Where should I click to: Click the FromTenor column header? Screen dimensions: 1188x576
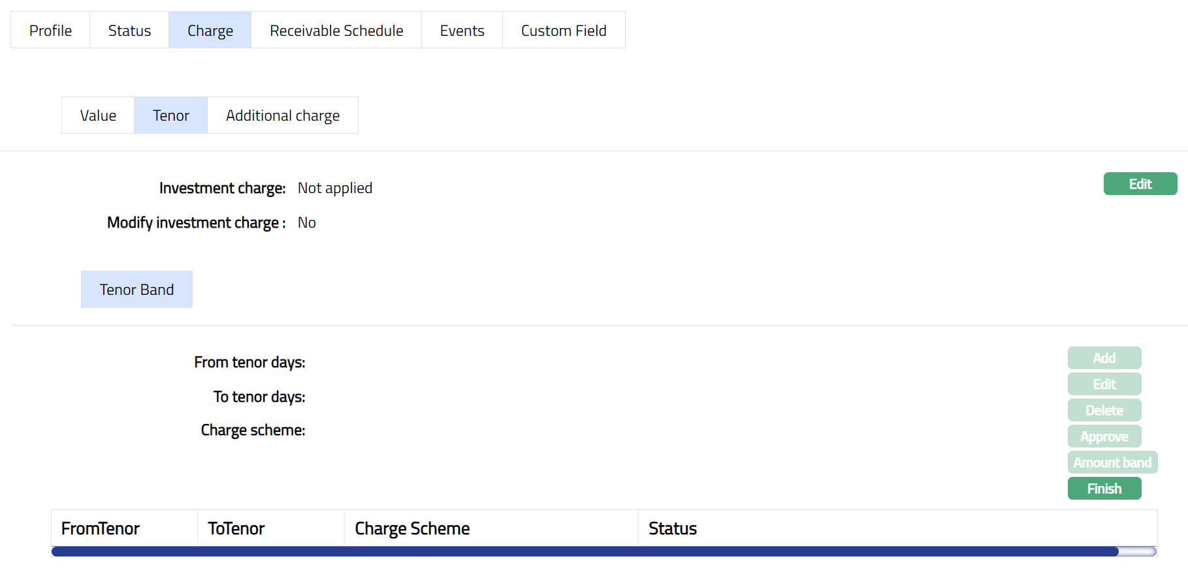tap(101, 528)
